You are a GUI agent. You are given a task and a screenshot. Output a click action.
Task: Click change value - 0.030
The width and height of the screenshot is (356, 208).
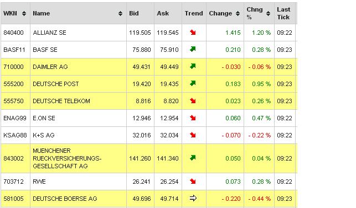[x=231, y=67]
